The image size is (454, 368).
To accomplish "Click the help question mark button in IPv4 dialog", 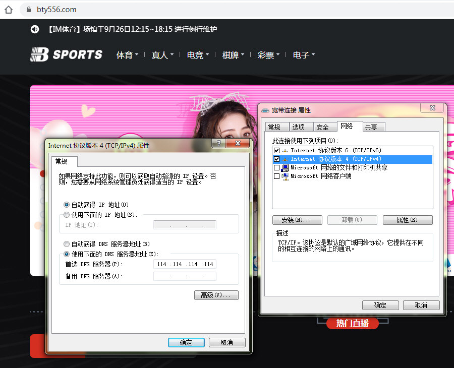I will coord(218,144).
